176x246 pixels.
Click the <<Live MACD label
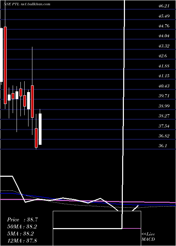coord(148,237)
